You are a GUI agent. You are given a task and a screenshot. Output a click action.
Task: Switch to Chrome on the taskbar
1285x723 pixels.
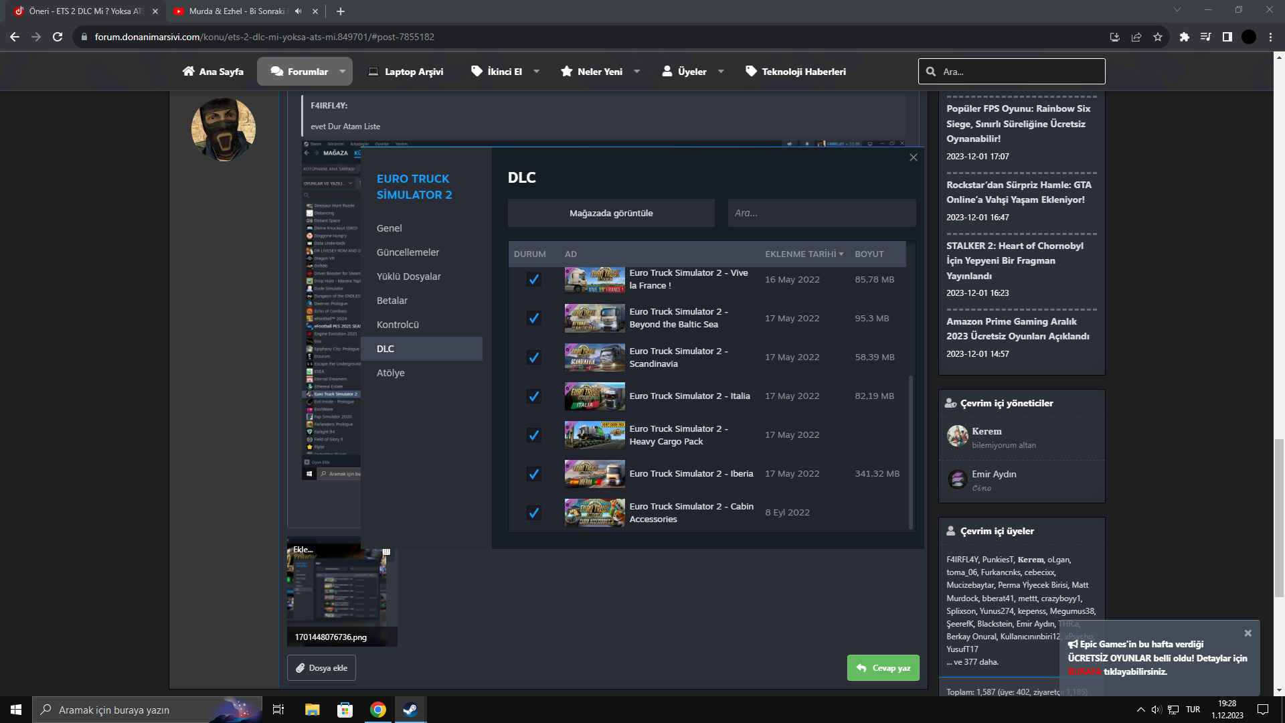(x=378, y=710)
